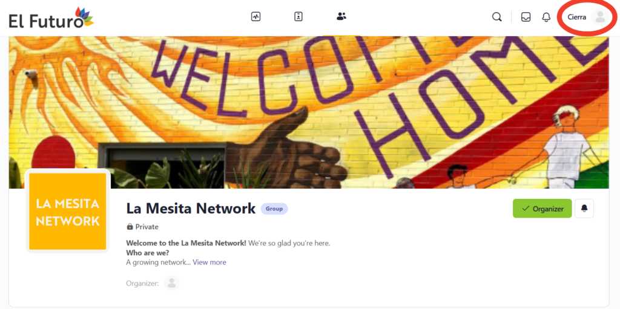Click the El Futuro logo
Image resolution: width=620 pixels, height=309 pixels.
pos(51,18)
